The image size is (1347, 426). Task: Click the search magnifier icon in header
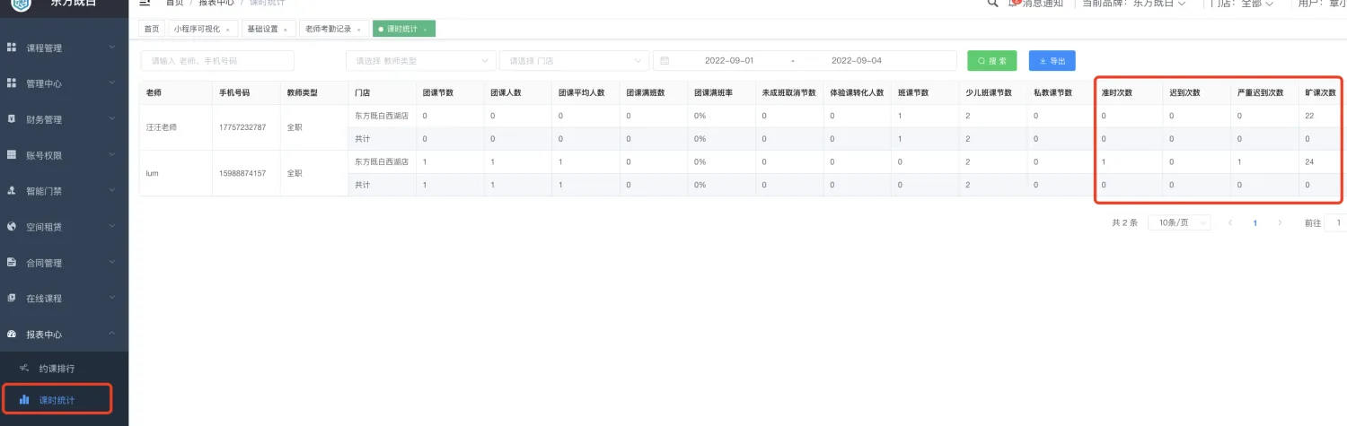click(x=992, y=4)
